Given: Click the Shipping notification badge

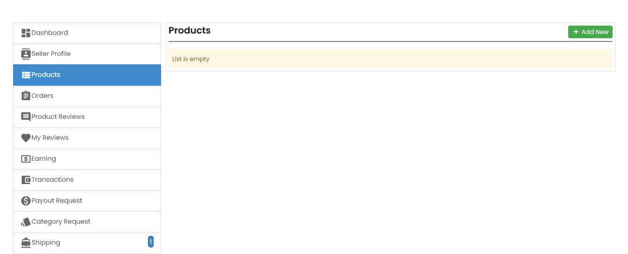Looking at the screenshot, I should pos(151,242).
